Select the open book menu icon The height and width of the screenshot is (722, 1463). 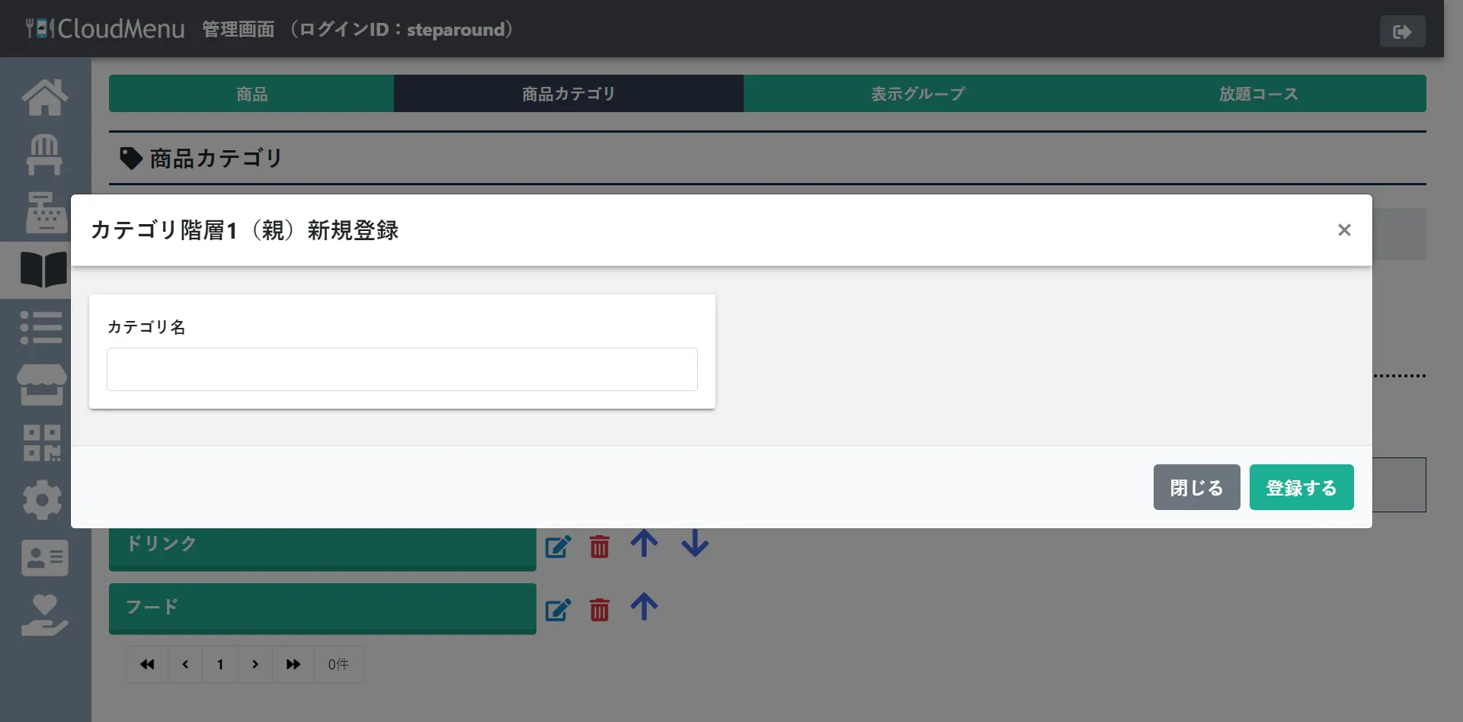coord(44,270)
